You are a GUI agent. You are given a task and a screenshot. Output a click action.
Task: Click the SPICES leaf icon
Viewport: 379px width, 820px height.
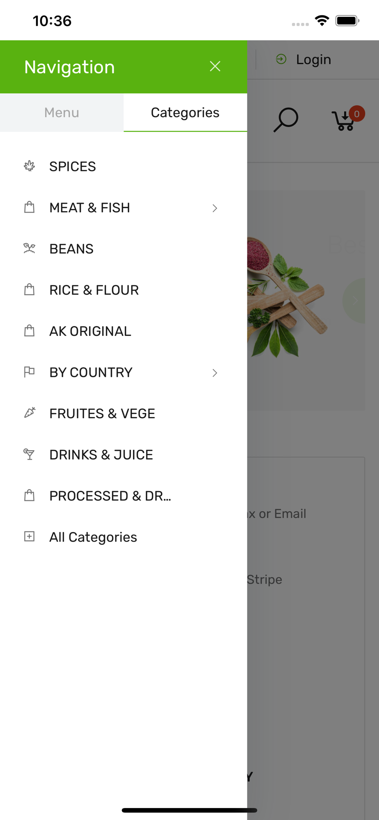coord(29,166)
